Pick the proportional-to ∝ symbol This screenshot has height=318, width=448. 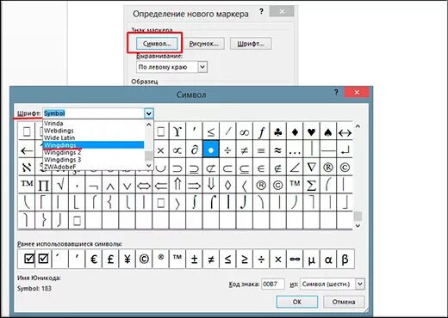[x=177, y=150]
